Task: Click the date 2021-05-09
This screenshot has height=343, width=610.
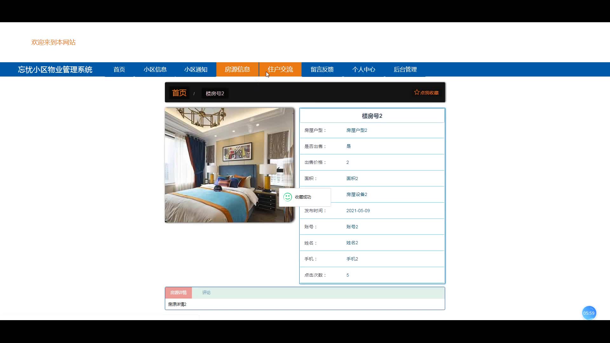Action: [358, 211]
